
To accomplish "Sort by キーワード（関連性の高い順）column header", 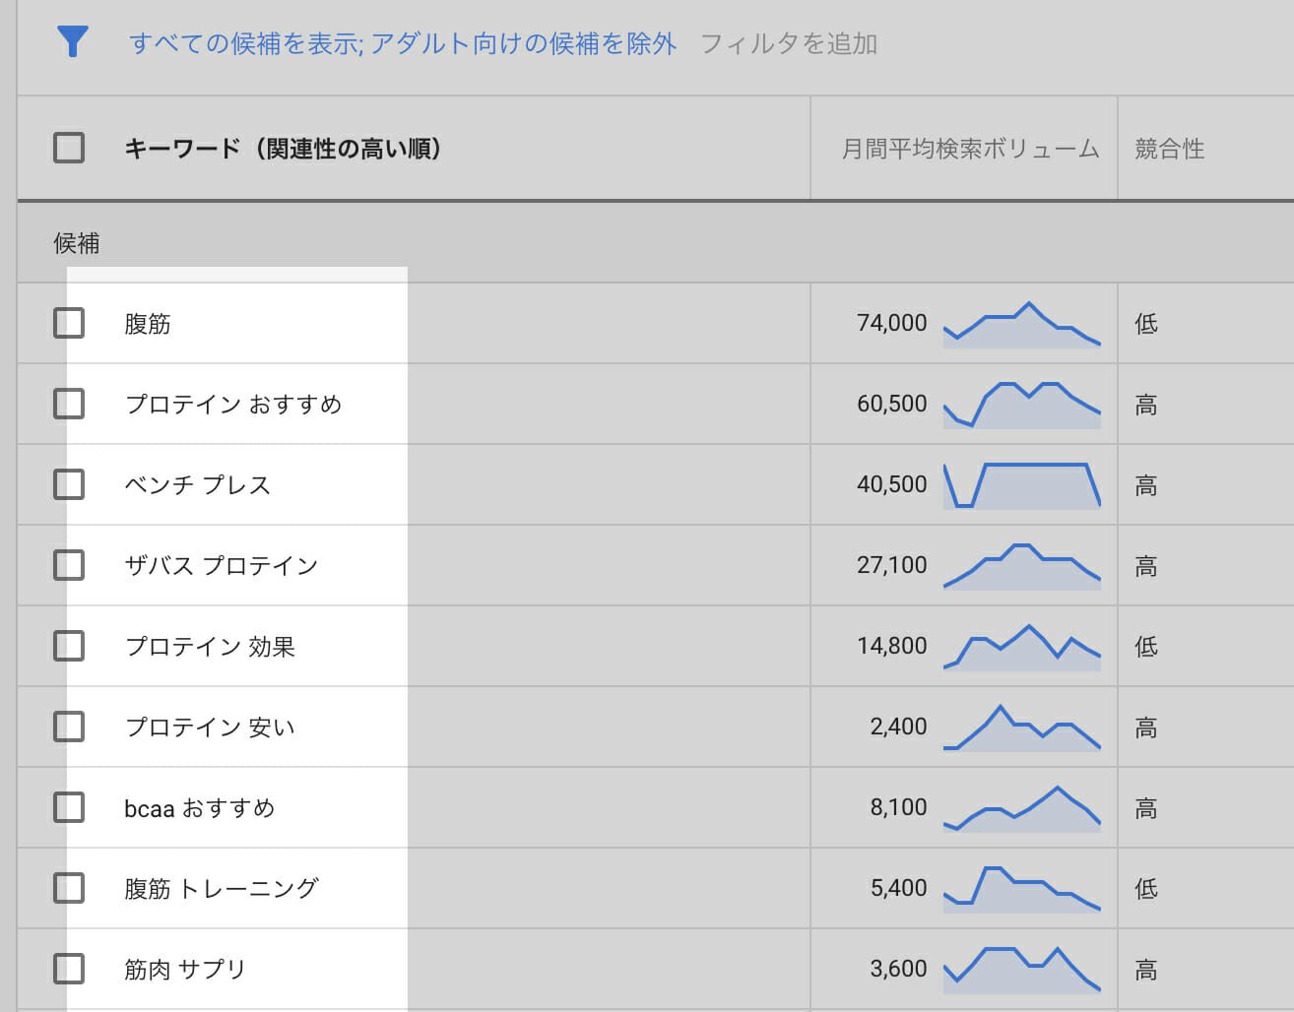I will coord(283,149).
